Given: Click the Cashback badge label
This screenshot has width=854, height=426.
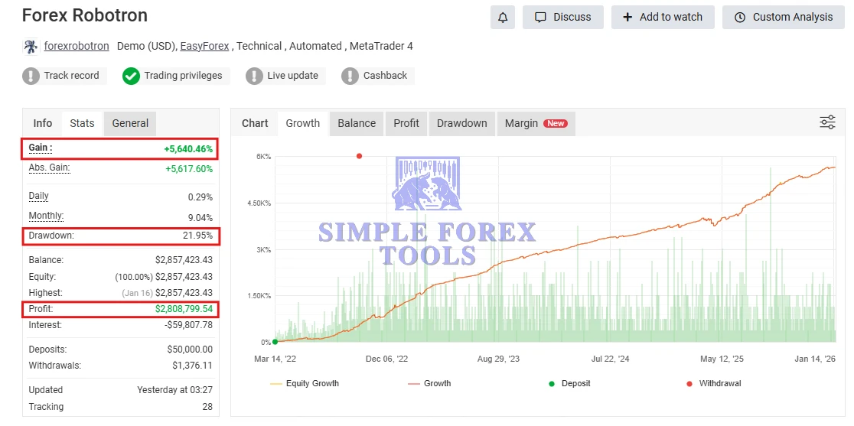Looking at the screenshot, I should pos(385,76).
